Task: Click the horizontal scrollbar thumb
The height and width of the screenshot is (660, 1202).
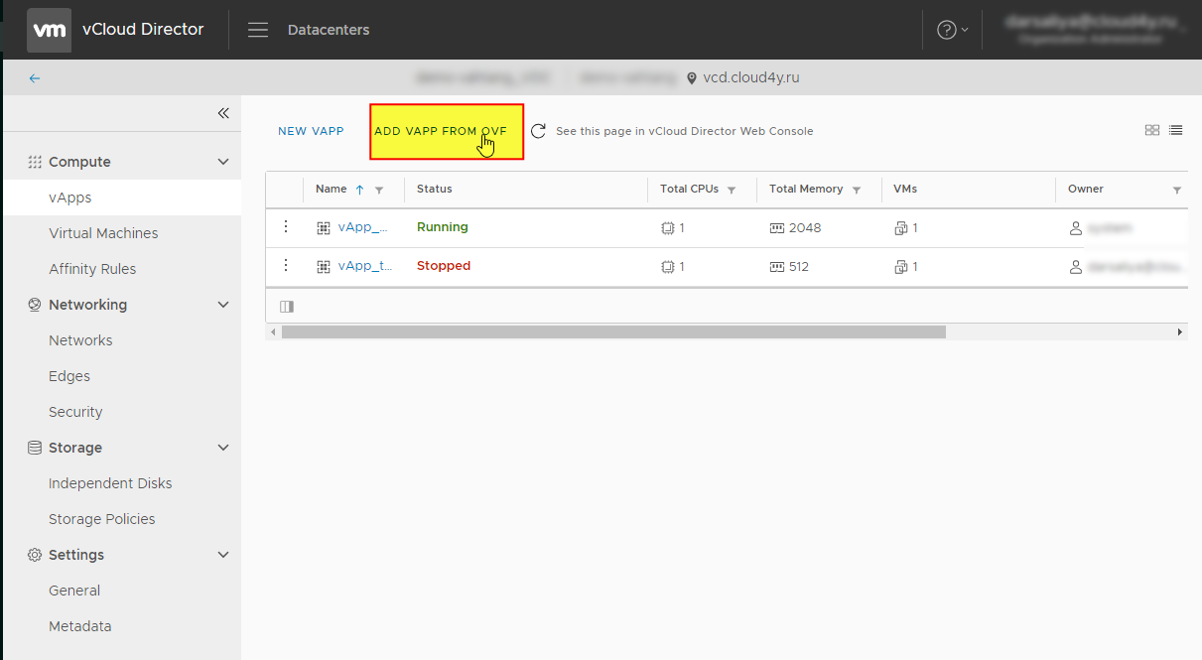Action: pyautogui.click(x=613, y=331)
